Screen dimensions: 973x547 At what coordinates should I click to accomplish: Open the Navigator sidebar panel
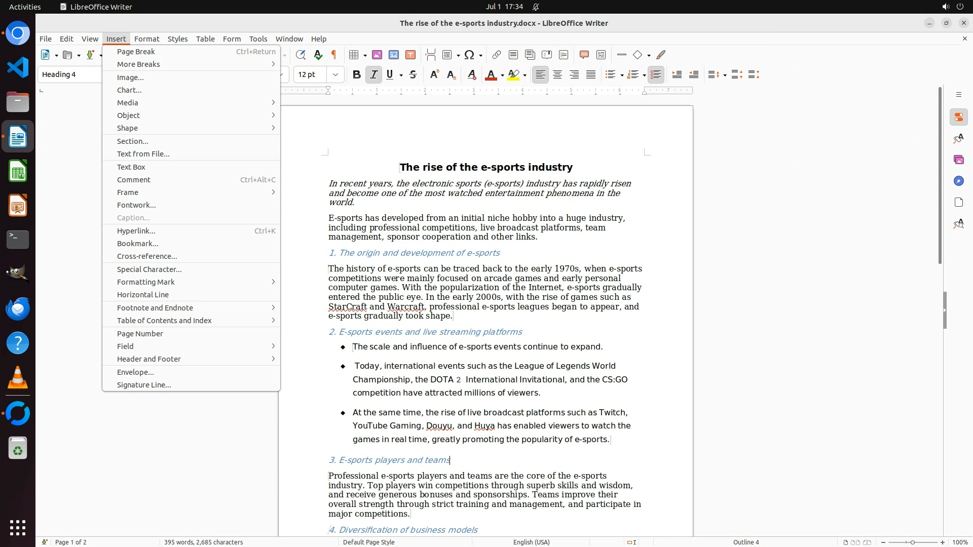(x=958, y=181)
